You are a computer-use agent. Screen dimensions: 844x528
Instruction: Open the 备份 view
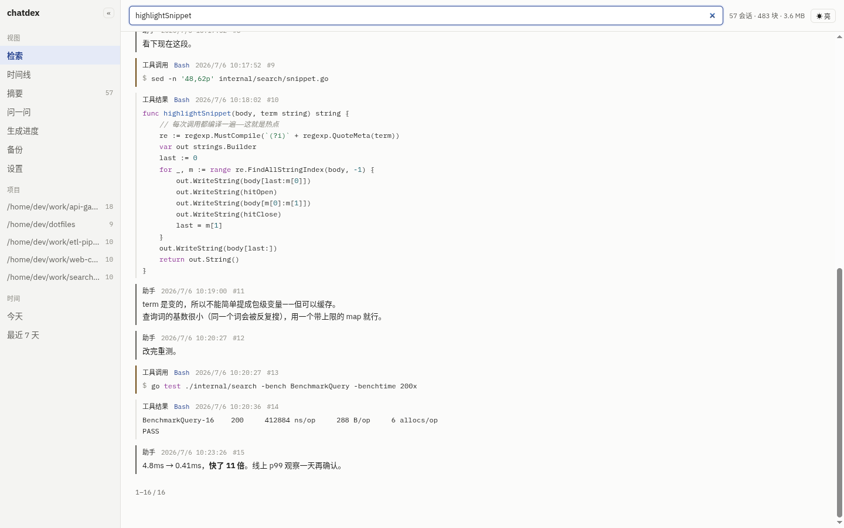[60, 150]
